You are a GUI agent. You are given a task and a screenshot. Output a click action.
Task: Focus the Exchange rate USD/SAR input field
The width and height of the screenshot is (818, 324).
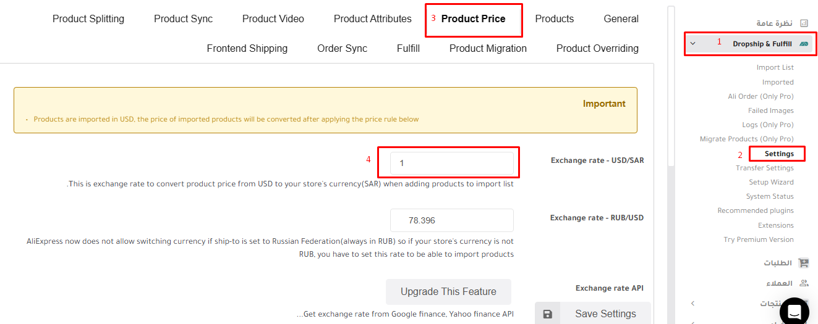click(x=452, y=163)
